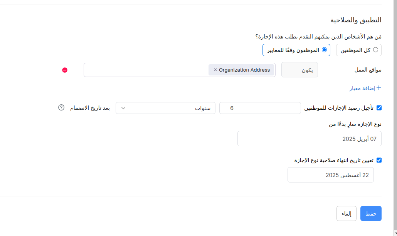The height and width of the screenshot is (236, 397).
Task: Choose the الموظفون وفقًا للمعايير radio option
Action: tap(324, 50)
